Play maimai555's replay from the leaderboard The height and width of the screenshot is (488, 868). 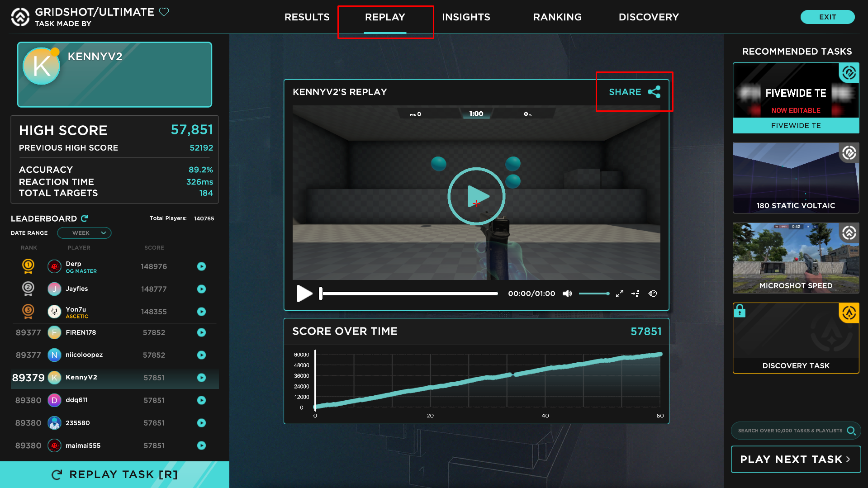click(x=201, y=445)
